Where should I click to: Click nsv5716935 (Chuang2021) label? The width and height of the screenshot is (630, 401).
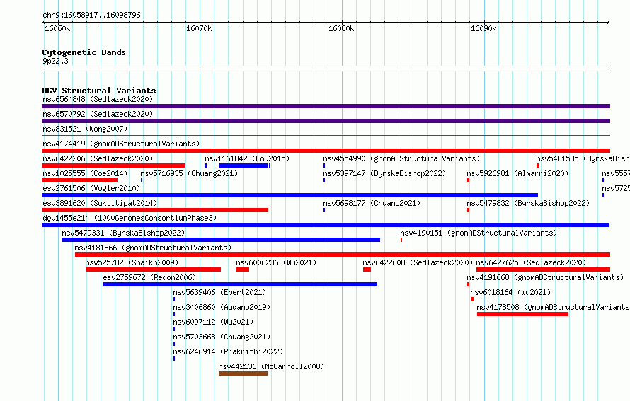click(x=189, y=173)
